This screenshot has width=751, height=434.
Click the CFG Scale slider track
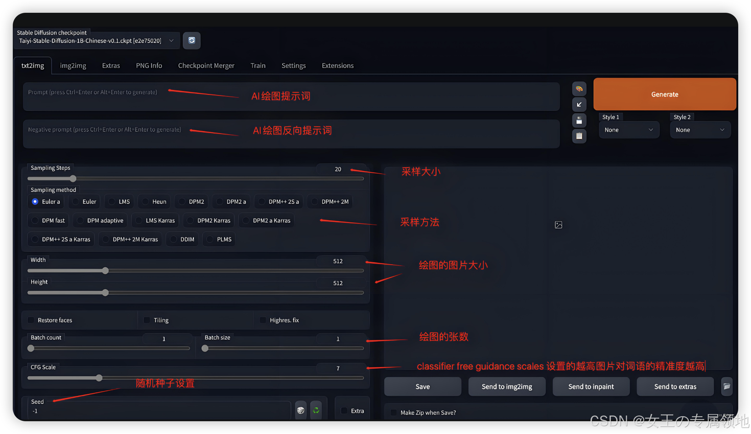(196, 378)
